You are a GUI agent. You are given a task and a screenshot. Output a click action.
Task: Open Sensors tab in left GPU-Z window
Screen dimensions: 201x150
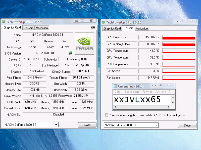click(x=28, y=28)
